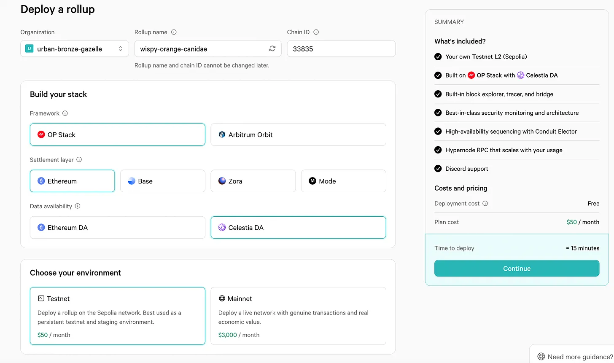
Task: Click the checkmark beside Hypernode RPC line
Action: [438, 150]
